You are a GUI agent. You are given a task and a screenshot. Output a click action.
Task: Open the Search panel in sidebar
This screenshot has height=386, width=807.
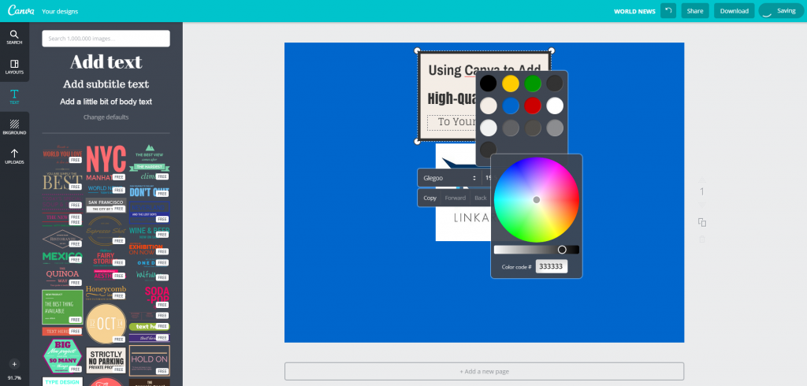pyautogui.click(x=14, y=37)
